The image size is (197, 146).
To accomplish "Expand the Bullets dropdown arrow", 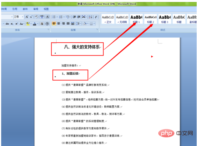I will 57,17.
